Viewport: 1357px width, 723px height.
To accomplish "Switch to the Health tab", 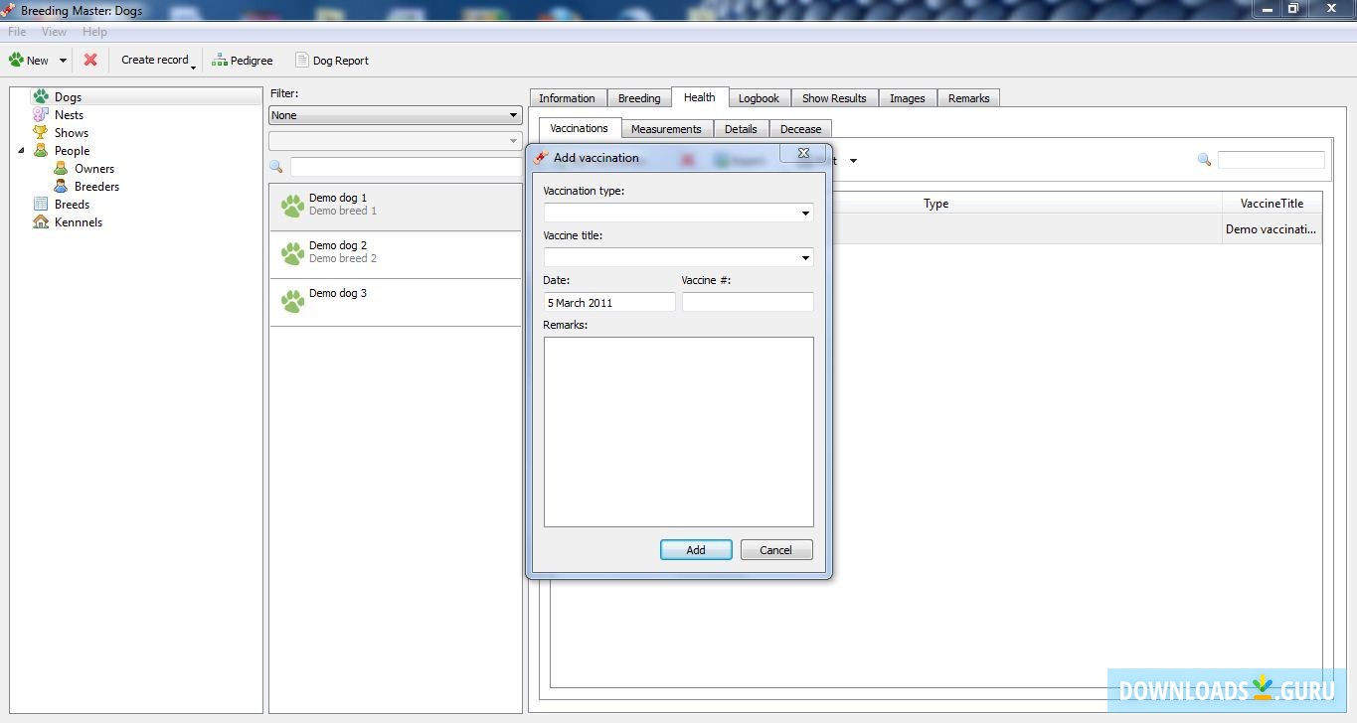I will point(699,97).
